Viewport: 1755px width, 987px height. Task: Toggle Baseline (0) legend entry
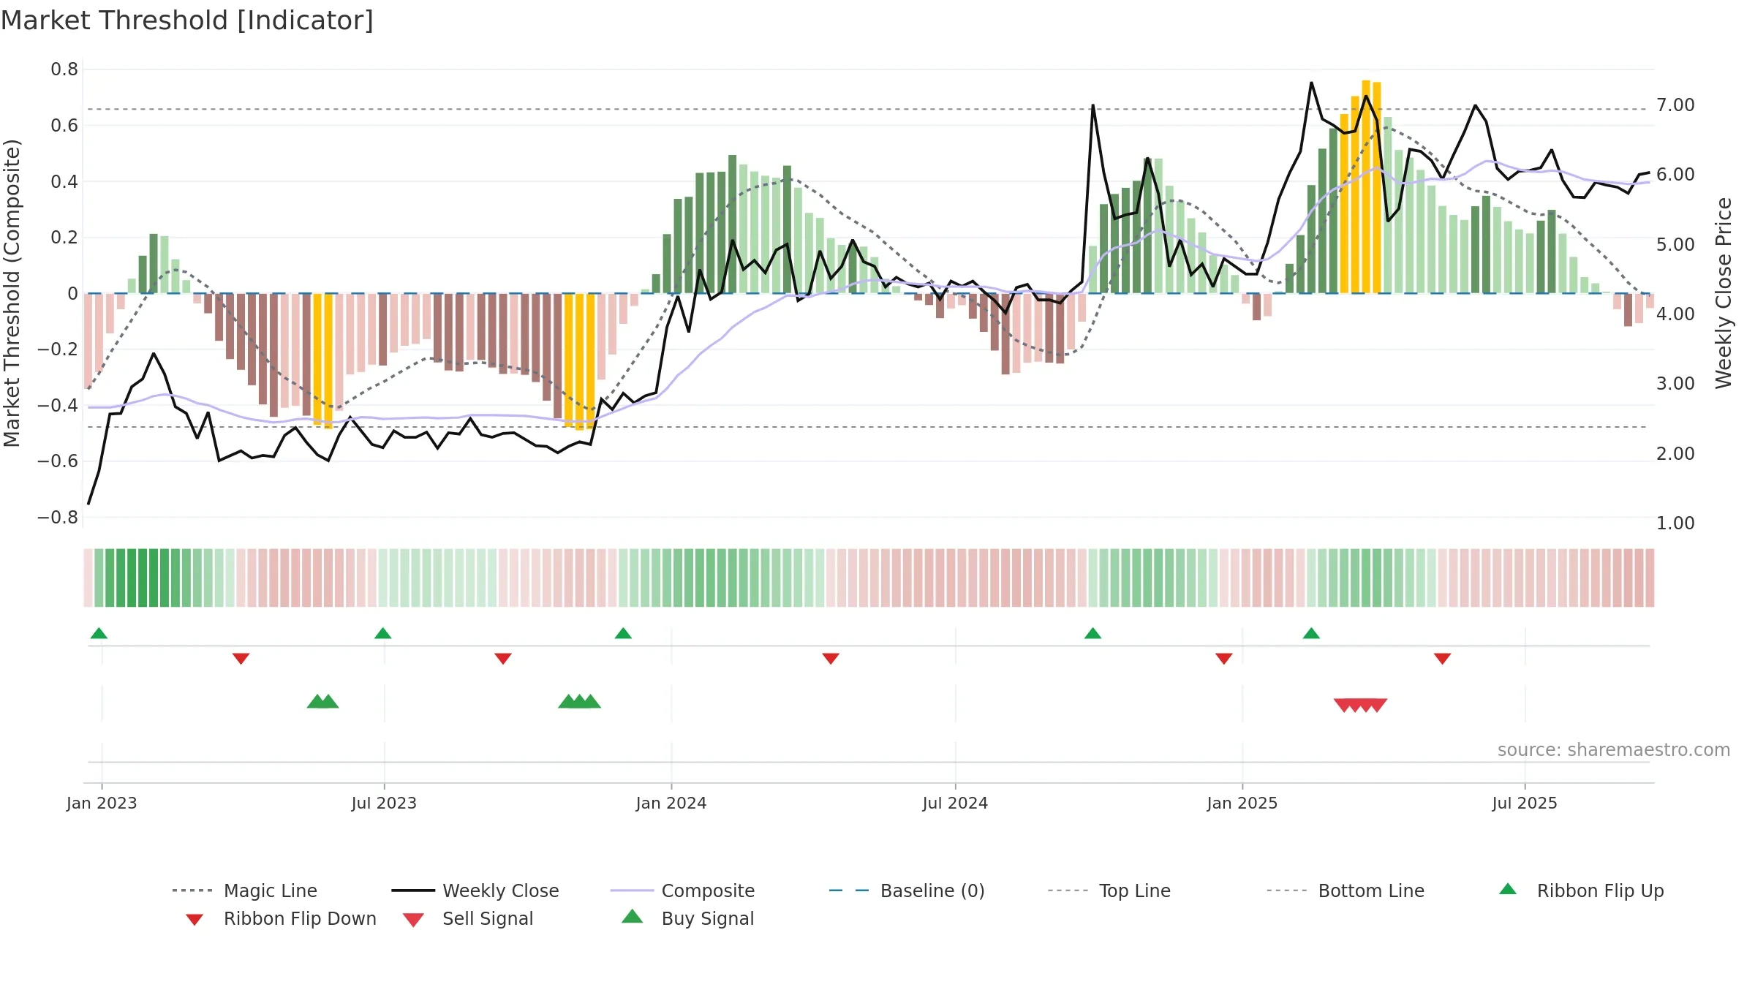pyautogui.click(x=907, y=890)
